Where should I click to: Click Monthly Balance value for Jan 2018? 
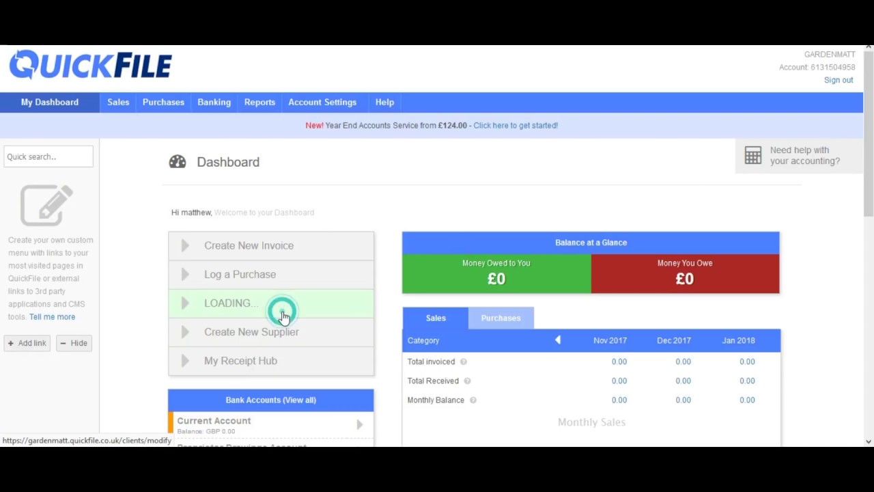pyautogui.click(x=747, y=400)
